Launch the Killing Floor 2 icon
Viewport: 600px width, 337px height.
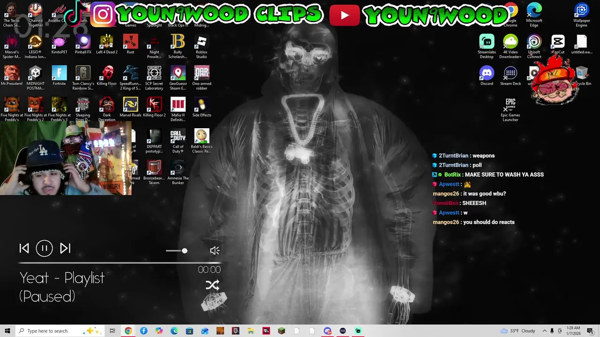[154, 107]
